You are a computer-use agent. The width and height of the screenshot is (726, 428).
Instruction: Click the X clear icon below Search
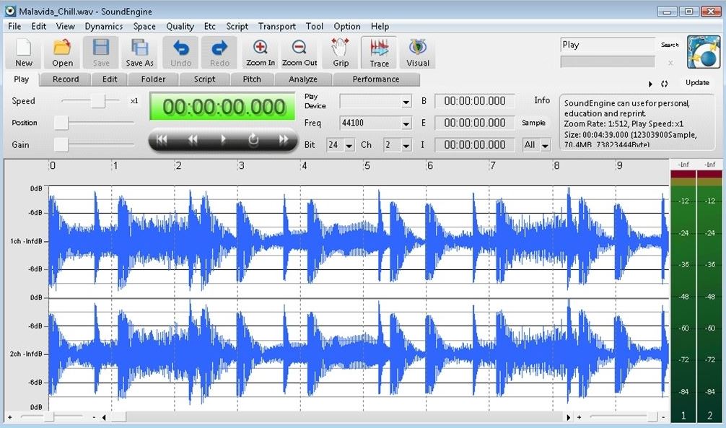670,63
